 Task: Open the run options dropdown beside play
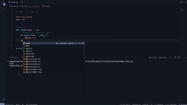[183, 2]
